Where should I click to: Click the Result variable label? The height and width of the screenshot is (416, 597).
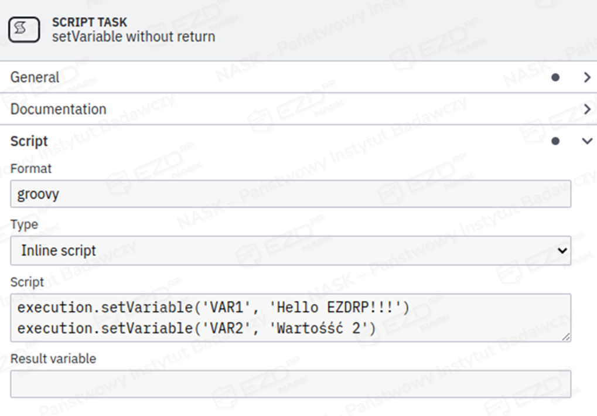[x=53, y=359]
